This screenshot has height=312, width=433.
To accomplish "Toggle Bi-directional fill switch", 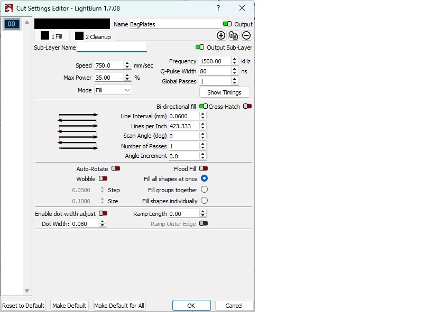I will pyautogui.click(x=204, y=107).
